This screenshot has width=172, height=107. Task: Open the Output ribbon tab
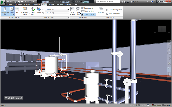51,5
